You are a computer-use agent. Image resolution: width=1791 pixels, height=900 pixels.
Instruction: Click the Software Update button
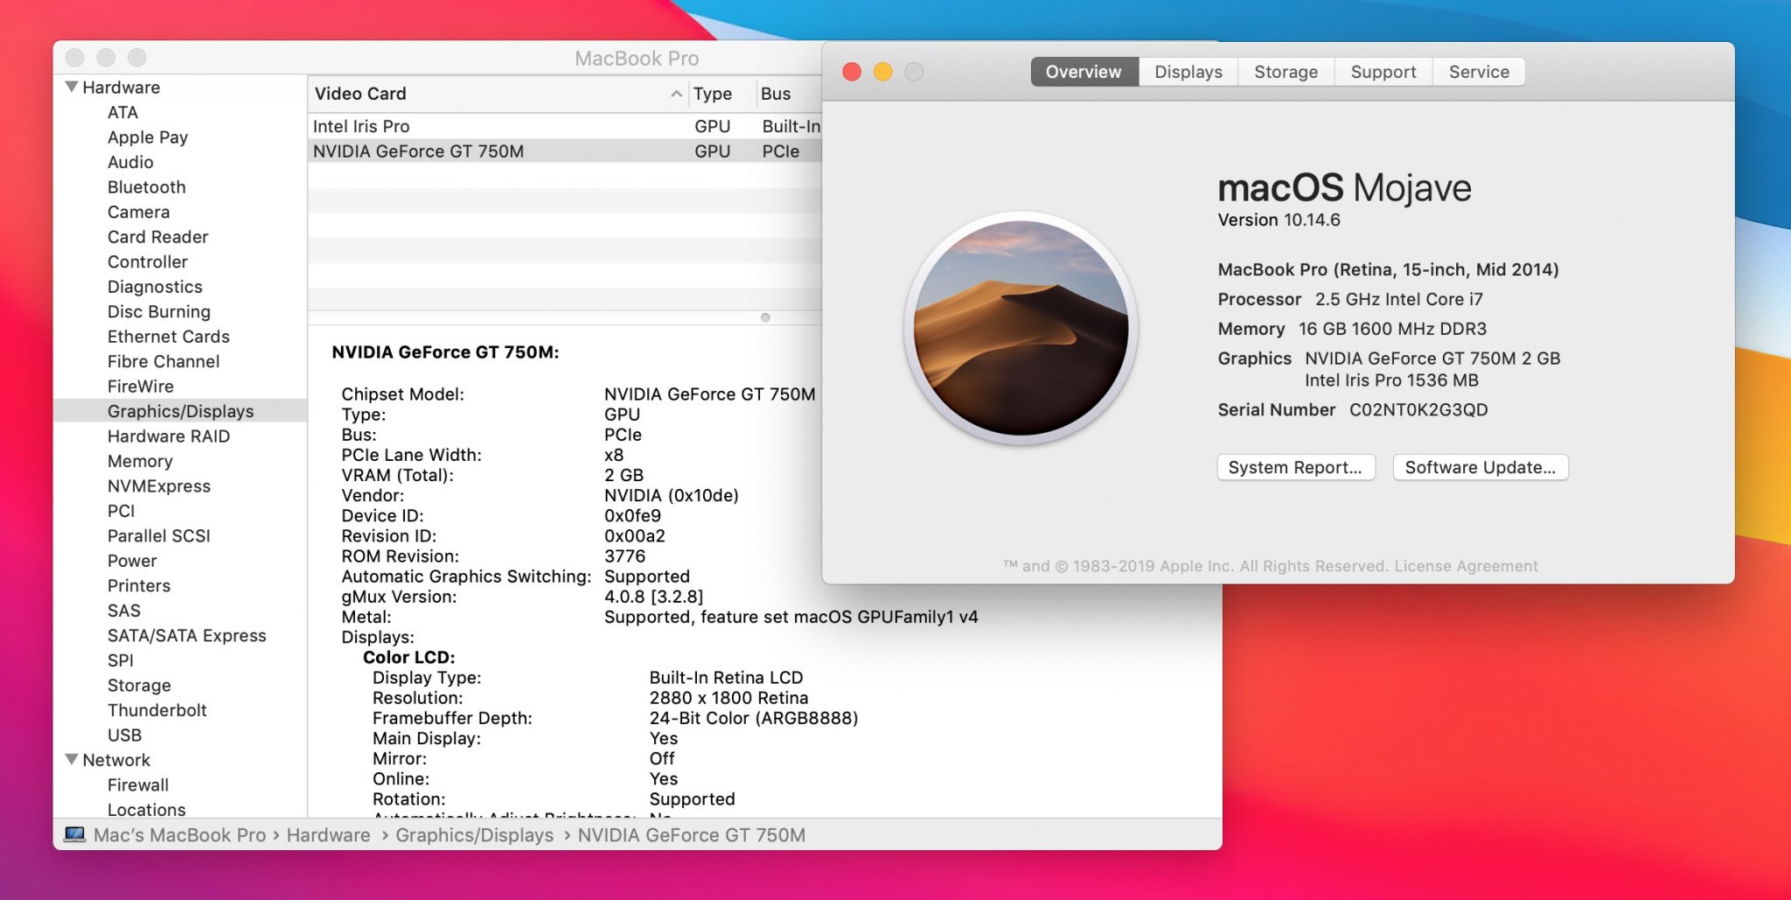1480,467
